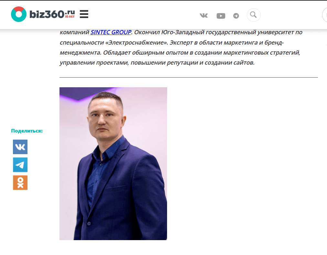Share the article on VK
327x255 pixels.
(x=20, y=147)
